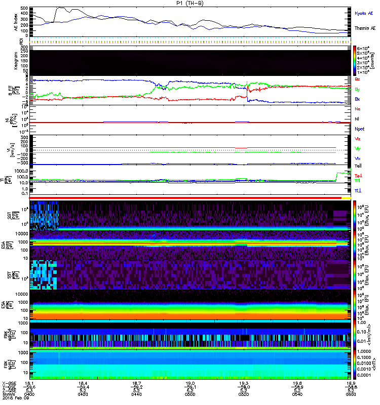Click the "0600" time tick label

click(351, 394)
